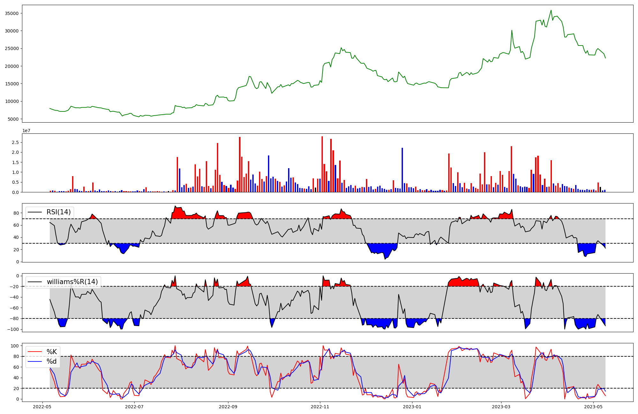638x414 pixels.
Task: Click the 2022-09 date tick label
Action: [228, 407]
